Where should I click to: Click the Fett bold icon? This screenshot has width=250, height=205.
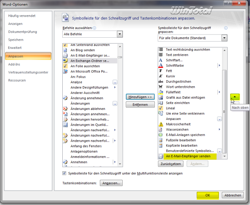coord(161,71)
